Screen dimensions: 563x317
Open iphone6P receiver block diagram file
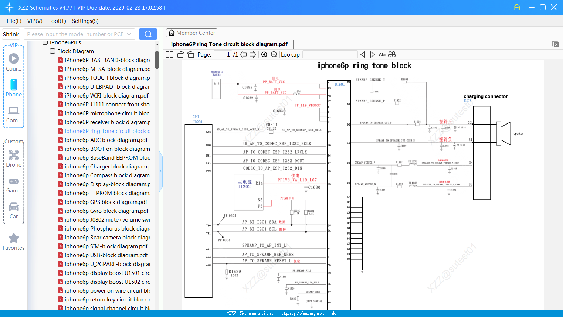[x=104, y=122]
